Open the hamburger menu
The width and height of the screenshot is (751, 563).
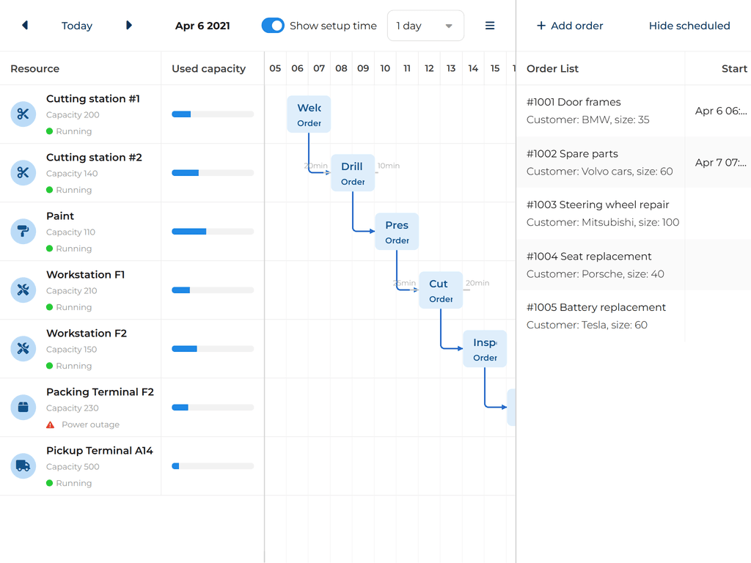point(490,25)
